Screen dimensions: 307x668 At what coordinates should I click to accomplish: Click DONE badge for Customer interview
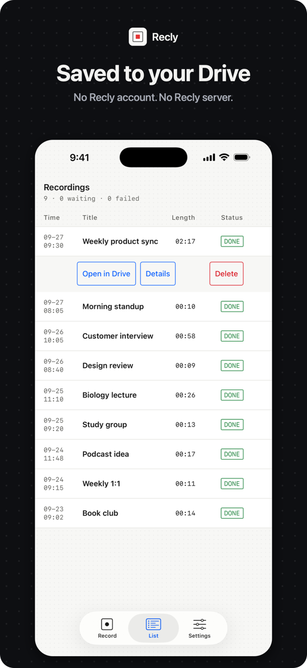pyautogui.click(x=232, y=336)
